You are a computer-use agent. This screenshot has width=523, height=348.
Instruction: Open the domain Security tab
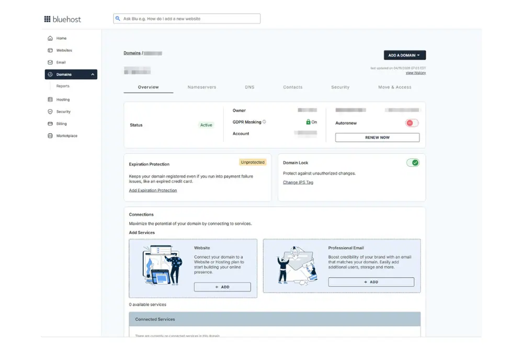click(x=340, y=87)
